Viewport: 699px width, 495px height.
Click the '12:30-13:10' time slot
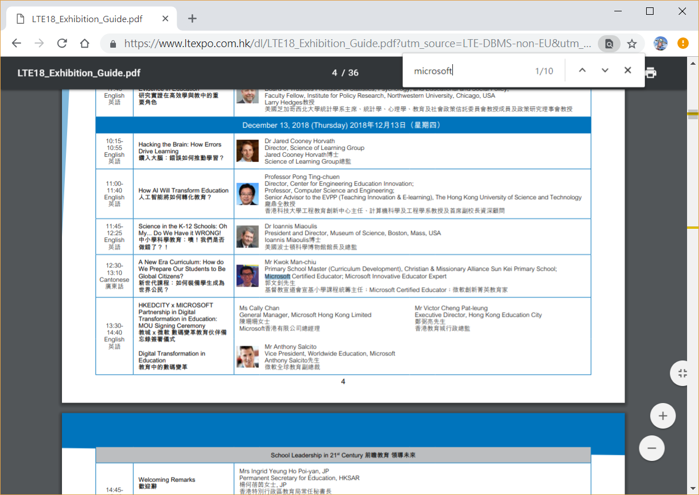point(114,269)
